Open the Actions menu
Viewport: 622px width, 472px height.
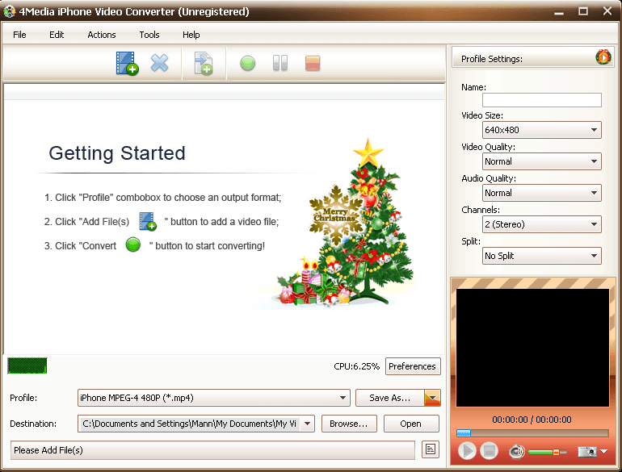coord(102,35)
